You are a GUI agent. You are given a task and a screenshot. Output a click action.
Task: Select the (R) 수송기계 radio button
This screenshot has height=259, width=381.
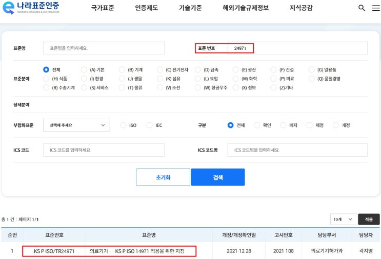coord(46,88)
